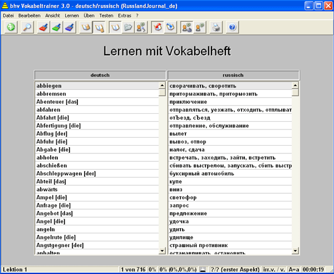Viewport: 334px width, 274px height.
Task: Click the '{erster Aspekt}' status field
Action: coord(240,270)
